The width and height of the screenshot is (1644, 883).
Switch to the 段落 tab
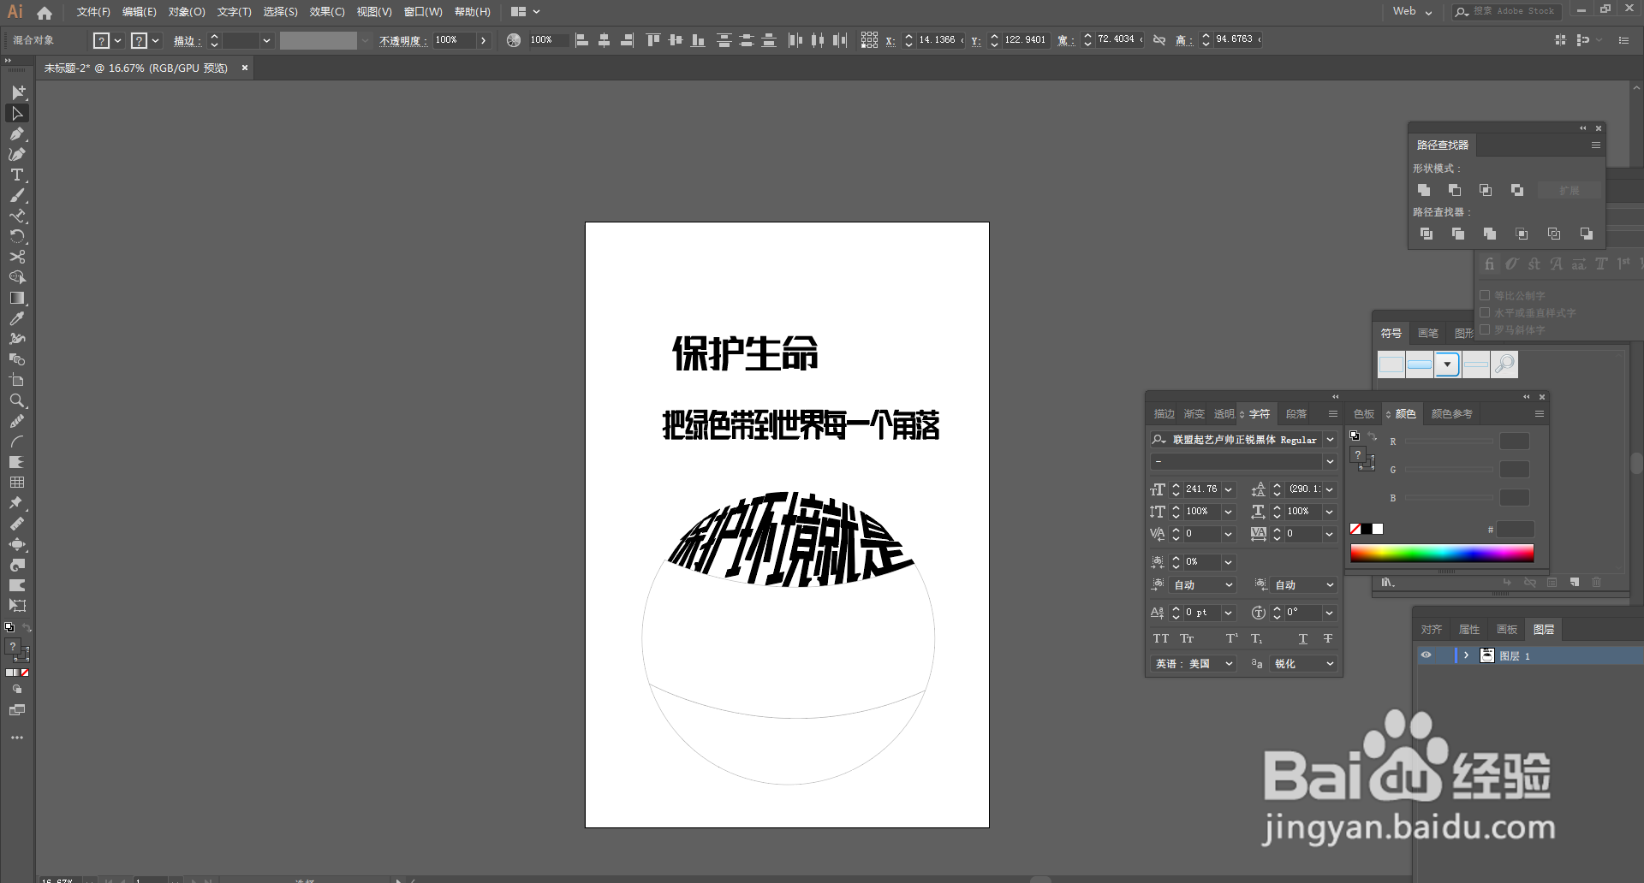point(1296,414)
